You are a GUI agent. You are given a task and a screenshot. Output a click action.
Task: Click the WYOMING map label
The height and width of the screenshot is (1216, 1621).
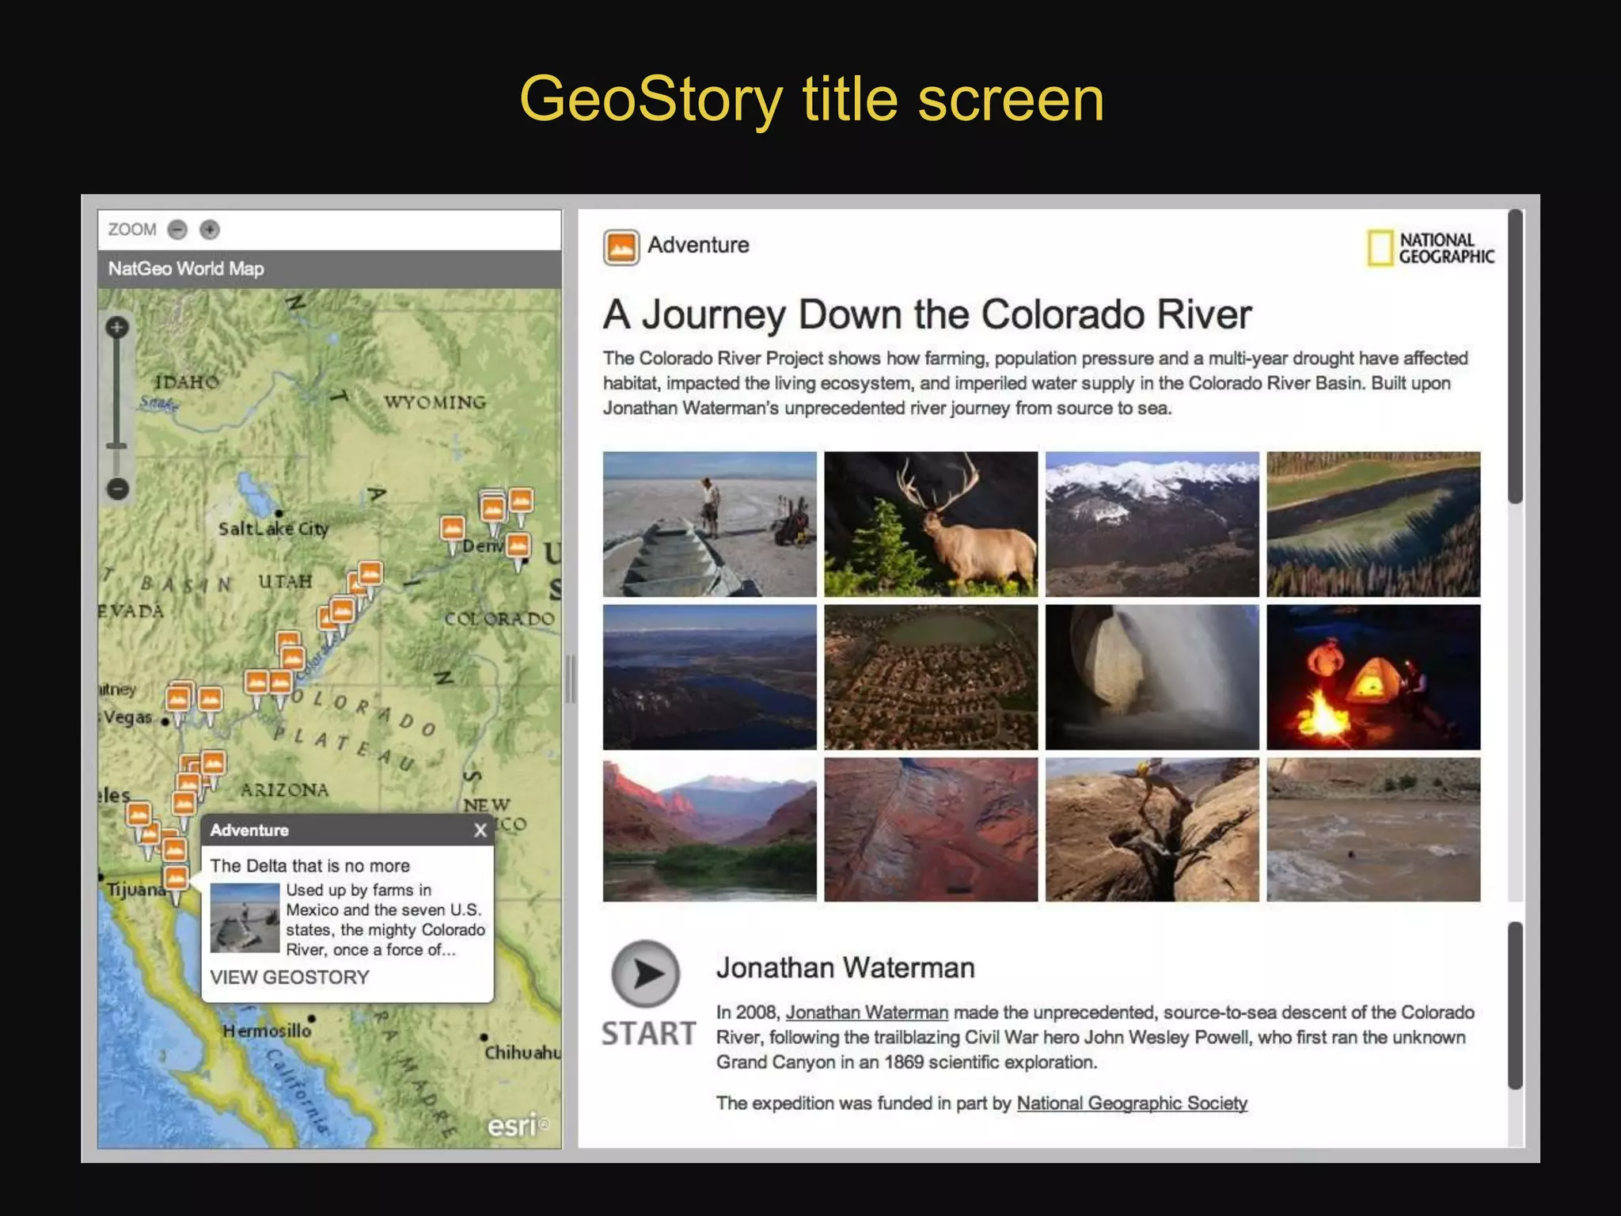pos(435,402)
